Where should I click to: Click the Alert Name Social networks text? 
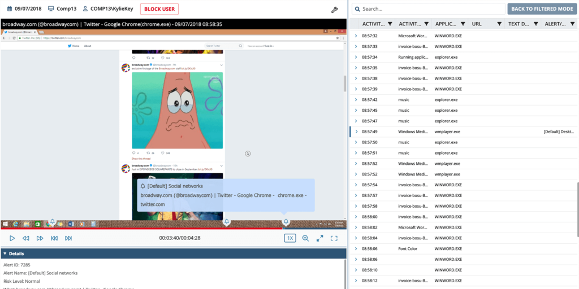[41, 273]
